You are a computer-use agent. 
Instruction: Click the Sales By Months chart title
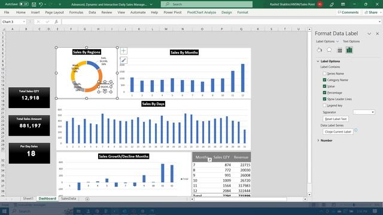pyautogui.click(x=184, y=53)
